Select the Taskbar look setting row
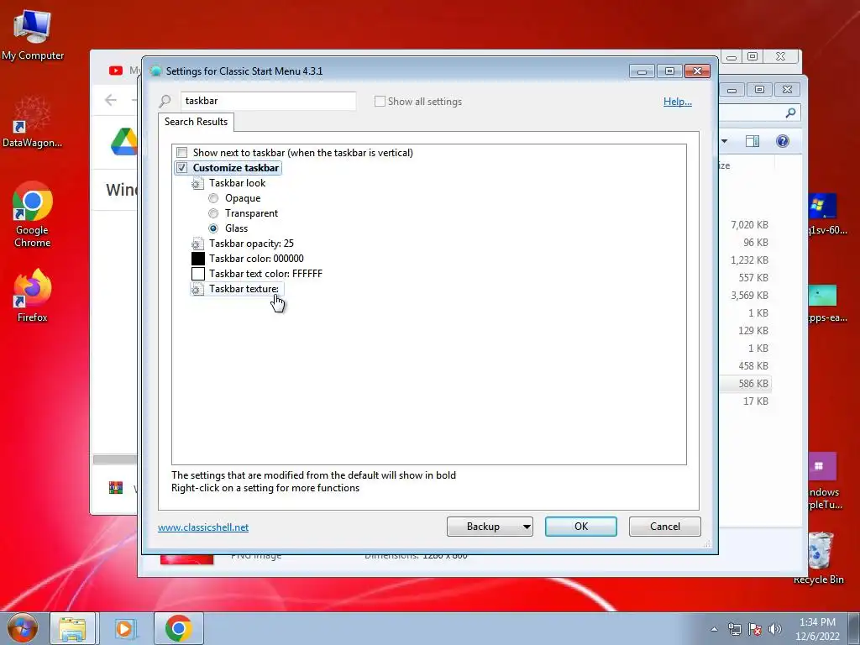860x645 pixels. tap(237, 183)
